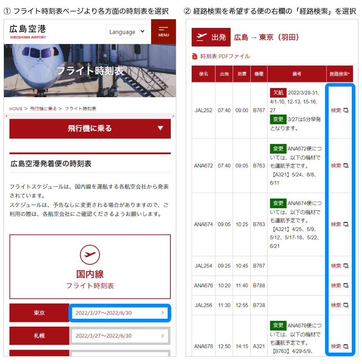Expand the 飛行機に乗る red dropdown bar
This screenshot has height=364, width=362.
point(90,129)
